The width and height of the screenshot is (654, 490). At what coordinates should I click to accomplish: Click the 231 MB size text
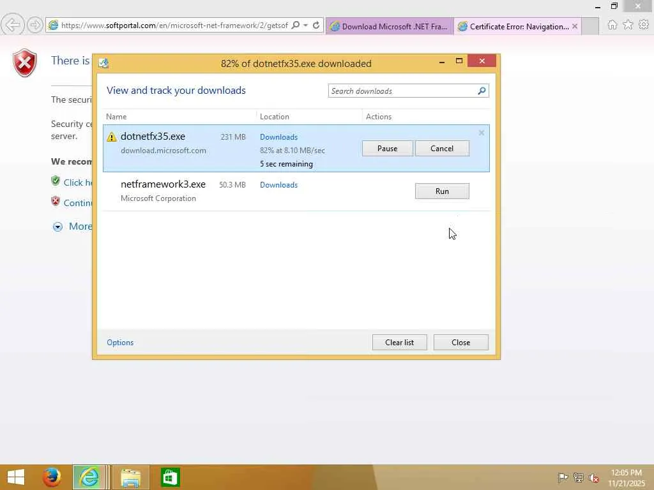(233, 137)
